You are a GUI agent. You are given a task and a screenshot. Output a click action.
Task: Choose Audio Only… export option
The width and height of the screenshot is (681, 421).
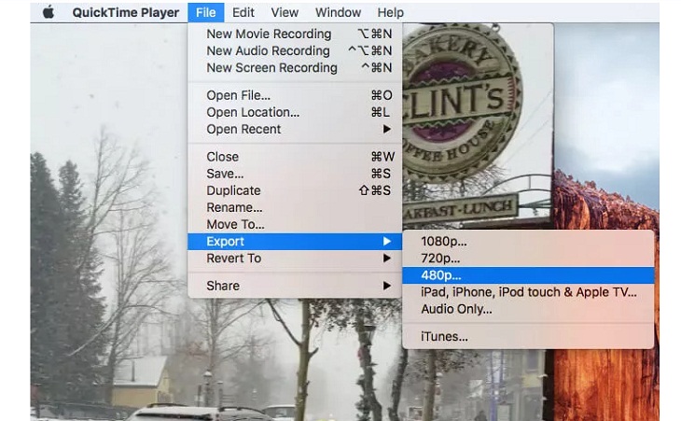pyautogui.click(x=528, y=309)
